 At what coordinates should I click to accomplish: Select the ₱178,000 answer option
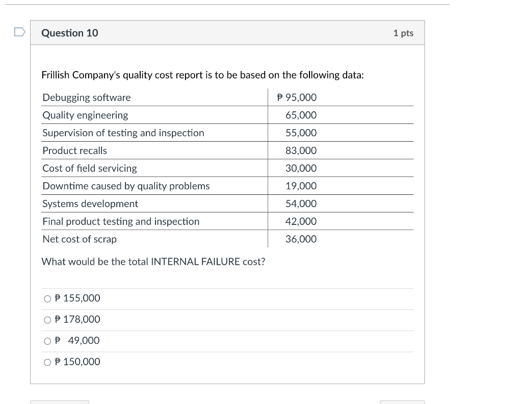tap(46, 319)
